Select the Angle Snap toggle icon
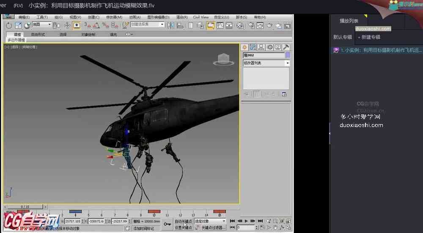This screenshot has width=423, height=233. (96, 26)
